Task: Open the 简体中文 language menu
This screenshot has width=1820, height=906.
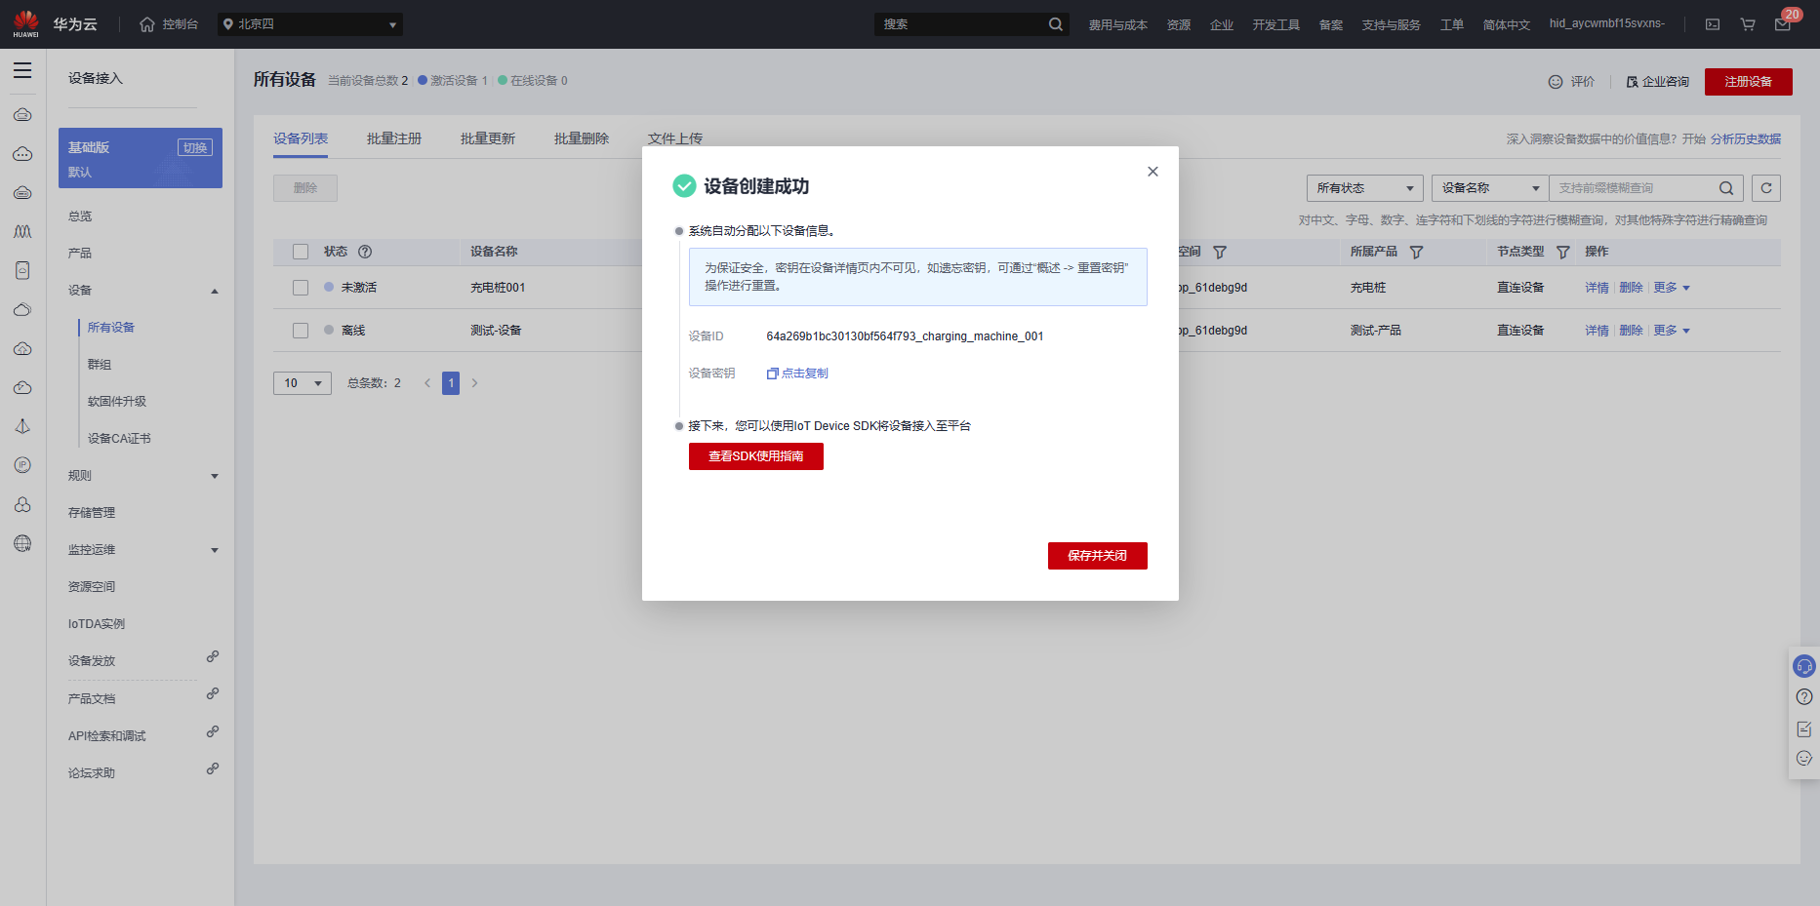Action: [1507, 24]
